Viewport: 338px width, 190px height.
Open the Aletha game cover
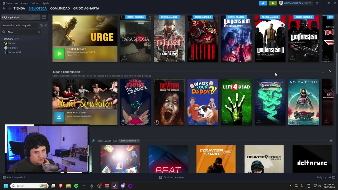[203, 39]
